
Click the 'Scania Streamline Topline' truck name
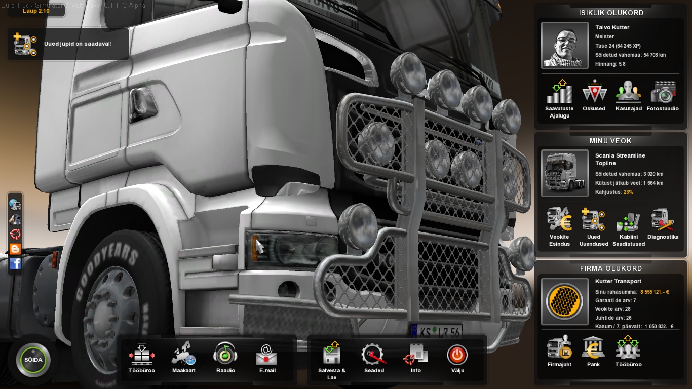[620, 160]
